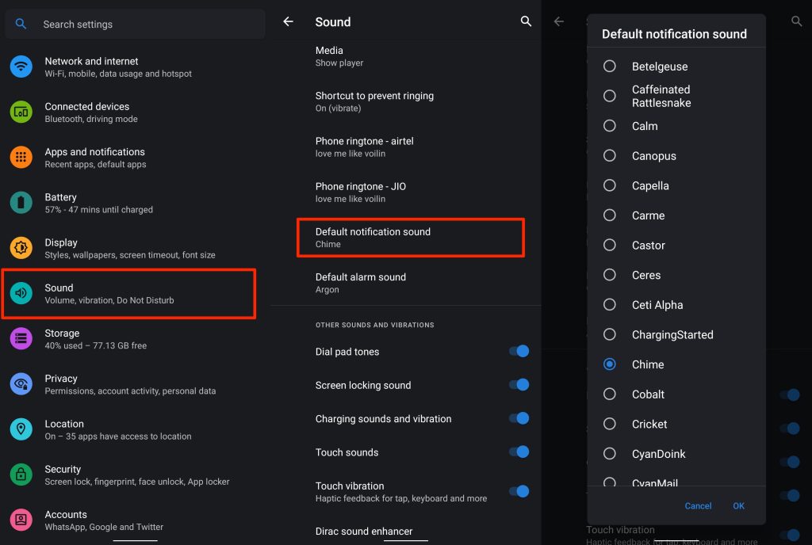Choose Cobalt as notification sound
The height and width of the screenshot is (545, 812).
click(610, 394)
